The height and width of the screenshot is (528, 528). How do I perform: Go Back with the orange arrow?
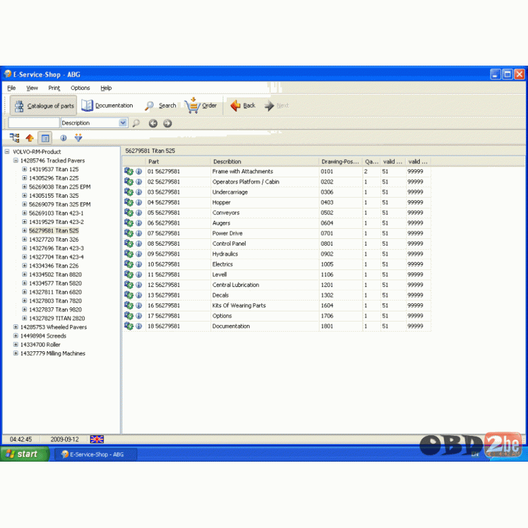243,106
